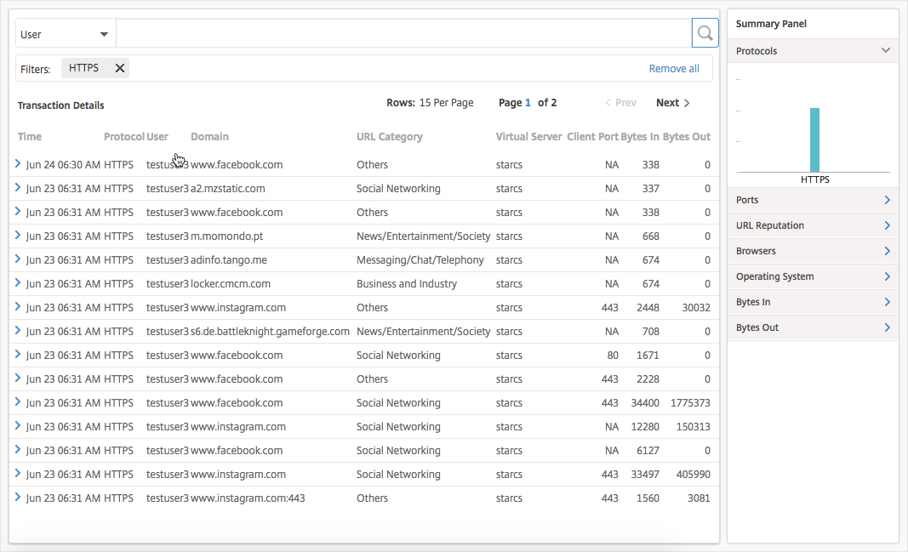Click the Browsers section chevron

pos(888,251)
